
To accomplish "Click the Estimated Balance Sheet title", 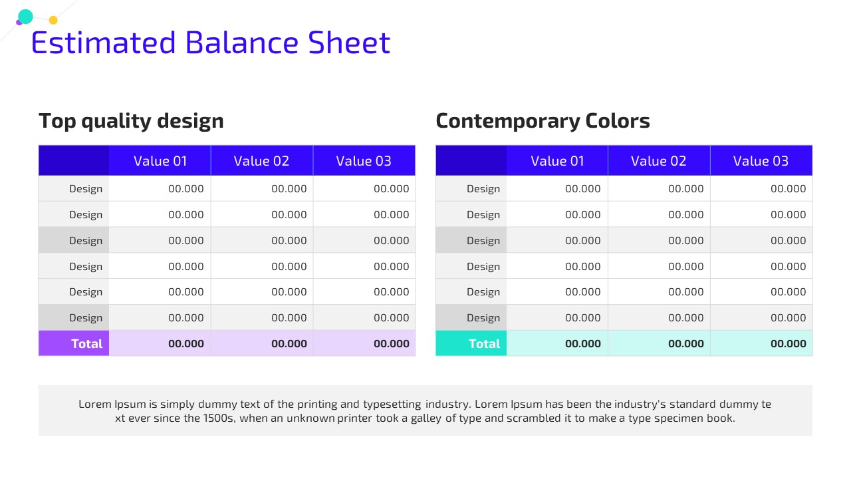I will [211, 42].
